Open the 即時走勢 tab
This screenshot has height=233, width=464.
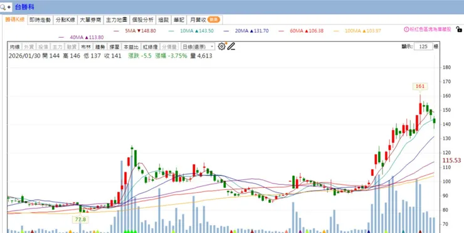[x=40, y=20]
